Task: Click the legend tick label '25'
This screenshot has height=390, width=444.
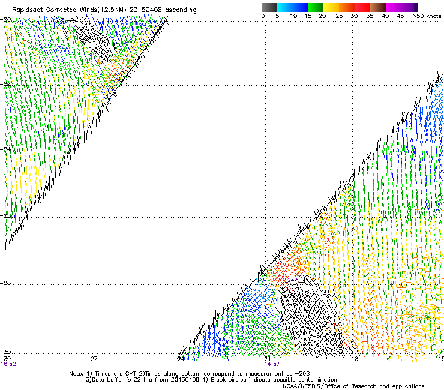Action: (339, 16)
